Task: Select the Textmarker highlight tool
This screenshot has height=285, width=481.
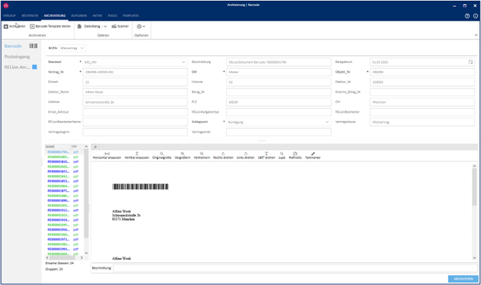Action: tap(313, 155)
